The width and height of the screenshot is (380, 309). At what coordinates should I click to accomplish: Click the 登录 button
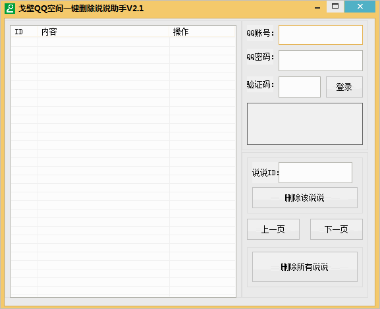click(x=344, y=87)
